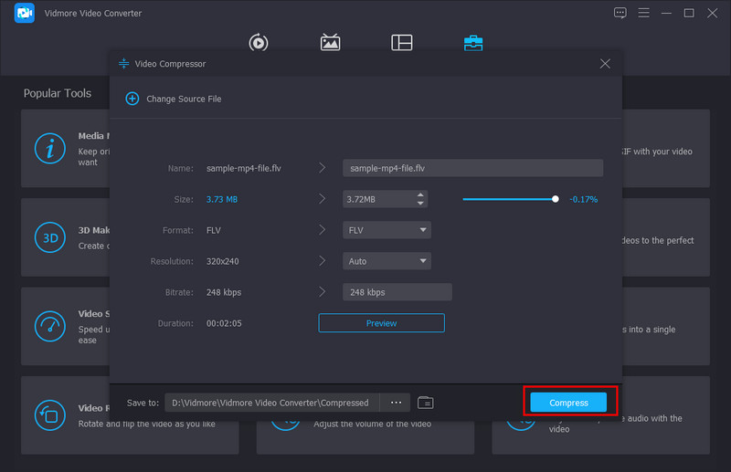Close the Video Compressor dialog
The height and width of the screenshot is (472, 731).
[x=604, y=64]
